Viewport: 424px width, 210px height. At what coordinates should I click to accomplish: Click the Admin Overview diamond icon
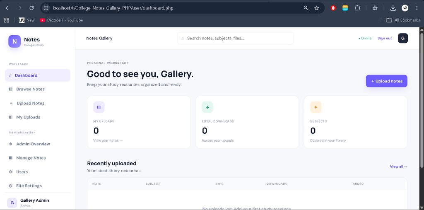click(x=10, y=144)
